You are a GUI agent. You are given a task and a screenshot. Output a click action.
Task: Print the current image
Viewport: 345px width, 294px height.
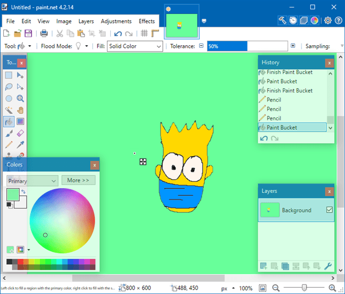(x=44, y=33)
